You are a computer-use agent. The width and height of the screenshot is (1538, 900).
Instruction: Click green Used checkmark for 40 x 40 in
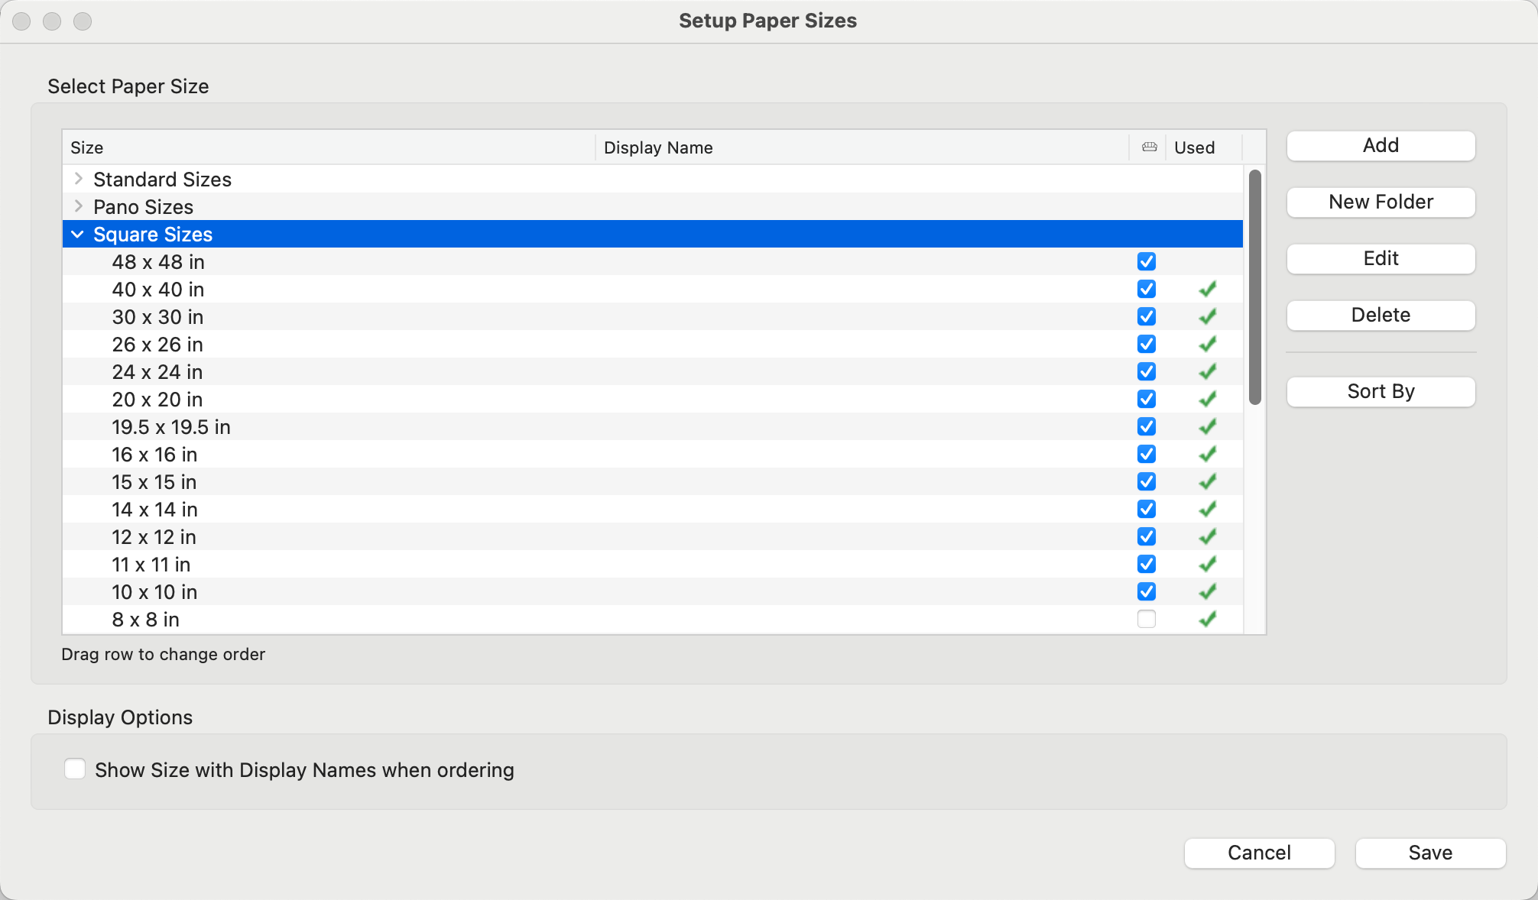(1207, 290)
